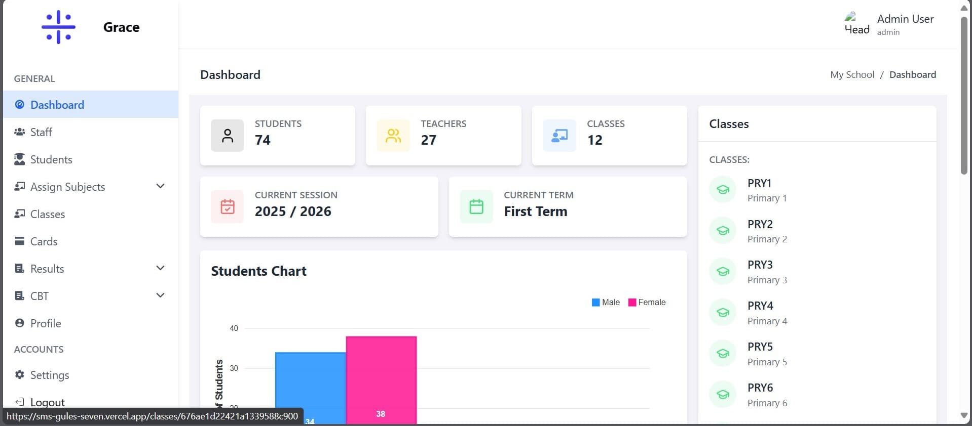Click the PRY4 graduation cap icon
This screenshot has width=972, height=426.
coord(723,313)
